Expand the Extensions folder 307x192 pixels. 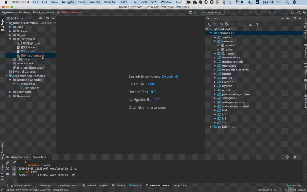[x=10, y=92]
